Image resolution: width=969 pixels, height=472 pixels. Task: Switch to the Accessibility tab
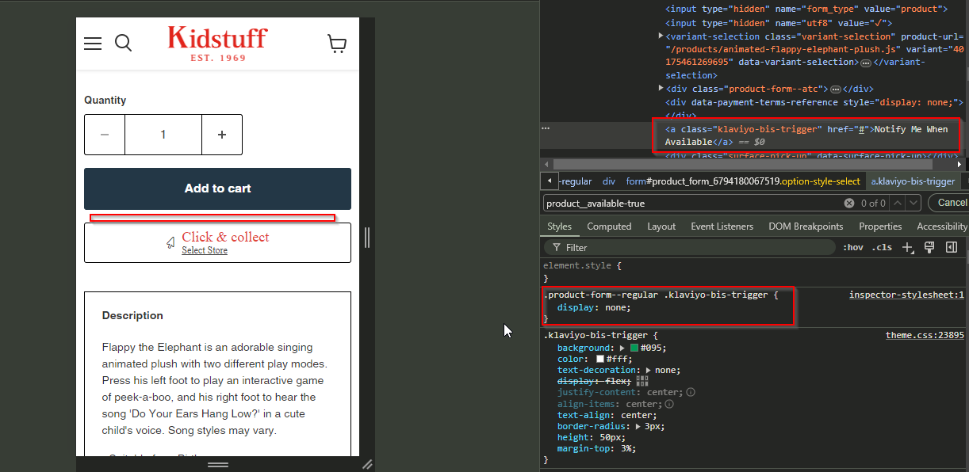click(942, 226)
